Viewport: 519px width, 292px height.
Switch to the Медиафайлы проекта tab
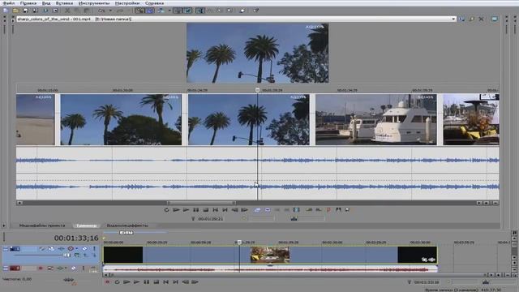pos(42,225)
